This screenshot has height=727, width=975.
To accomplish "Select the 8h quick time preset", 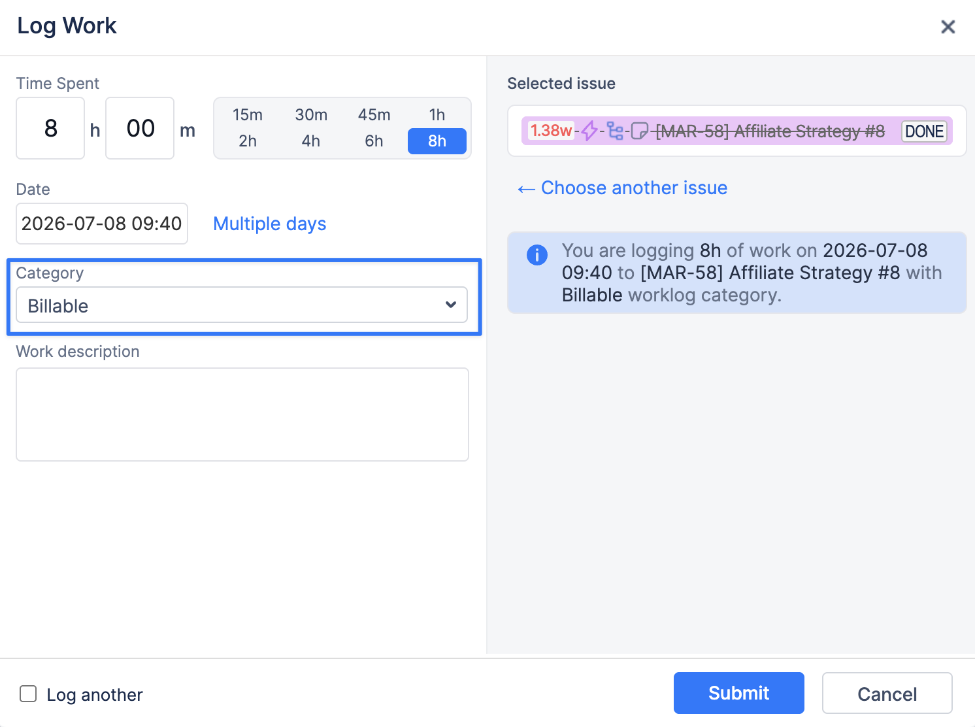I will (x=437, y=141).
